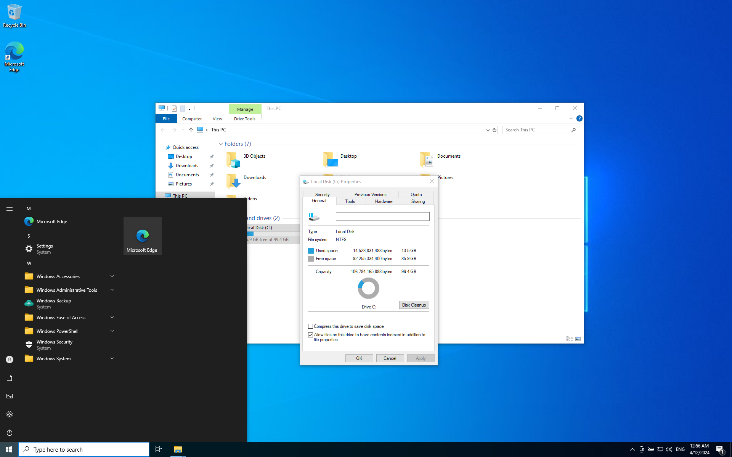Select the Hardware tab in Properties

click(x=384, y=201)
